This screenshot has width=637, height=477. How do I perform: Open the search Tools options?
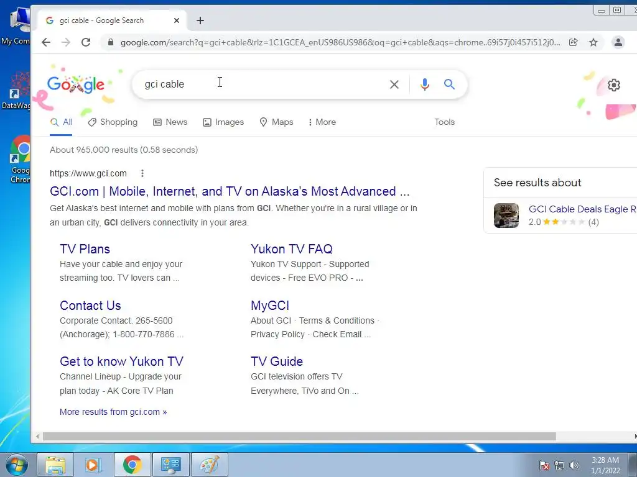[x=444, y=122]
